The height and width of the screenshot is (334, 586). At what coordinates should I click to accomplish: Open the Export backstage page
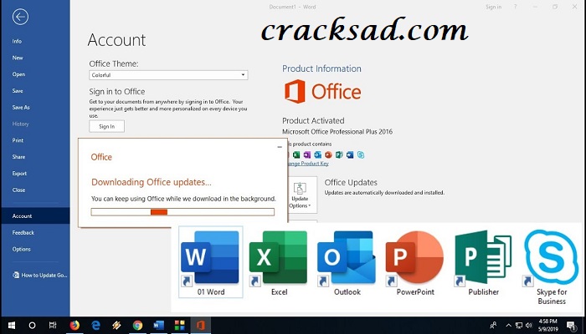(x=19, y=174)
